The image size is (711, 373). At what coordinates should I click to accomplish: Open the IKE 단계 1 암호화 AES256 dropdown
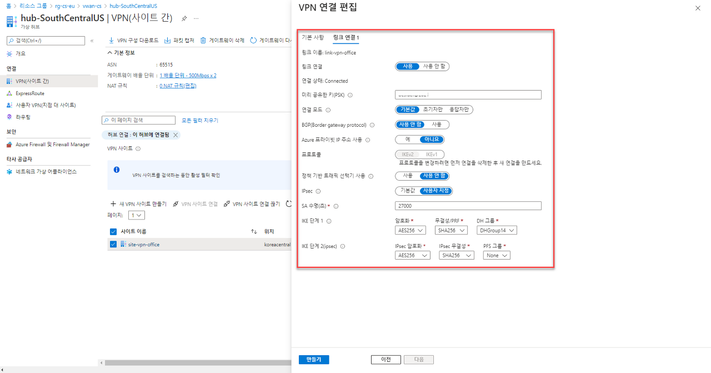(x=410, y=230)
